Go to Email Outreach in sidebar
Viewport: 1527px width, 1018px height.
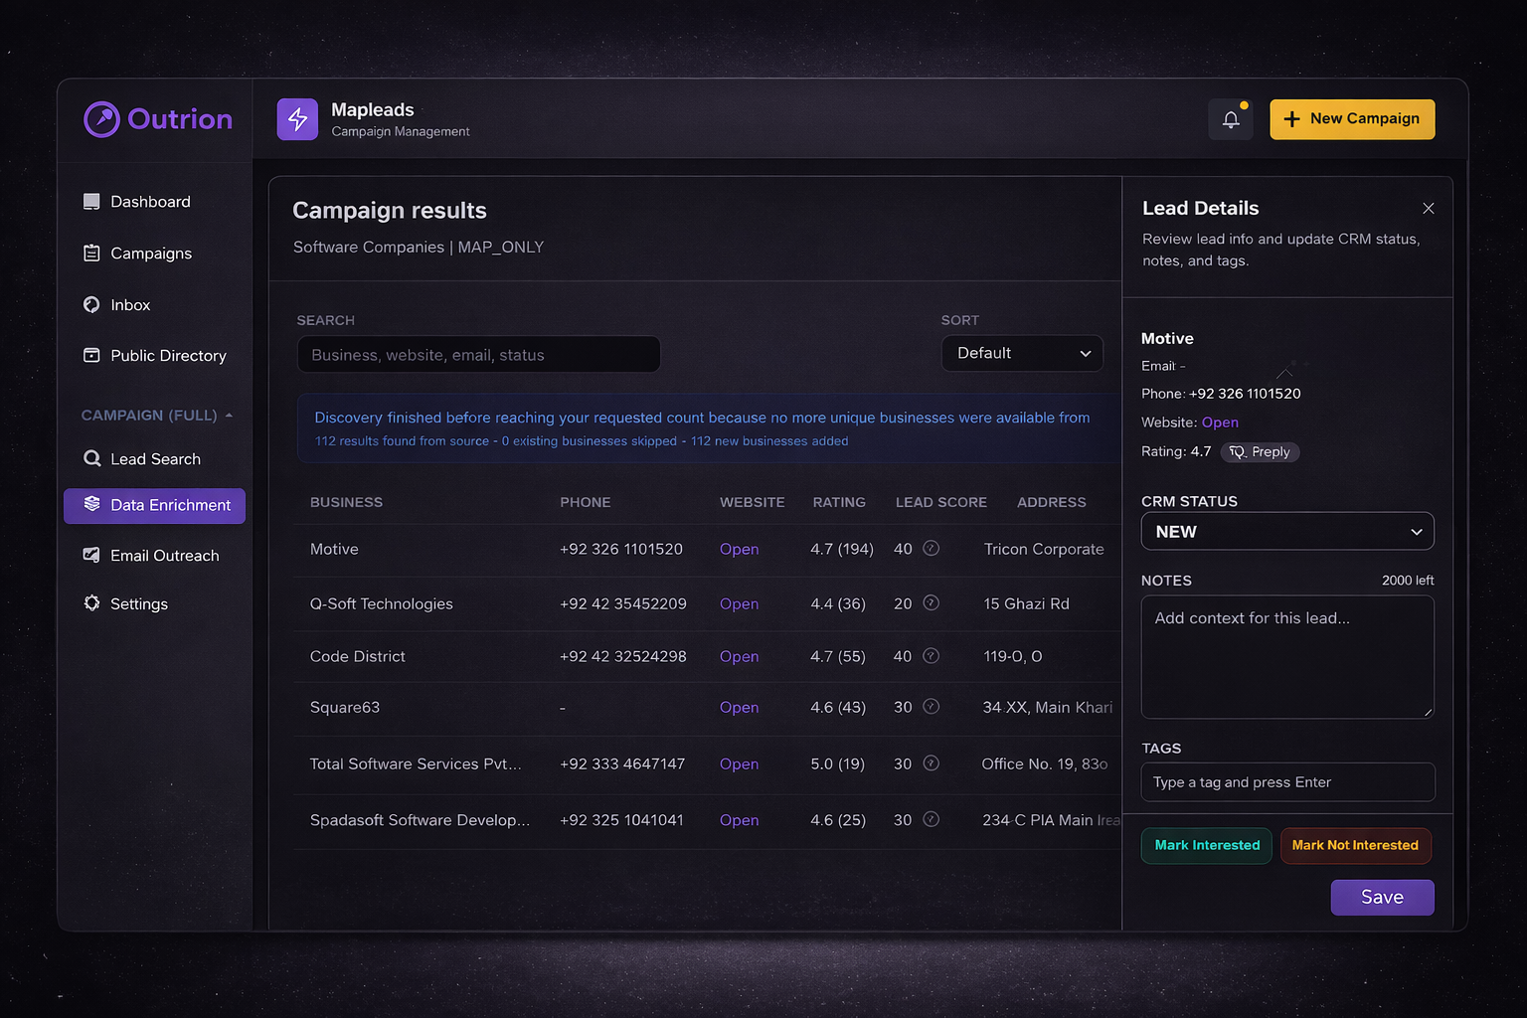164,556
